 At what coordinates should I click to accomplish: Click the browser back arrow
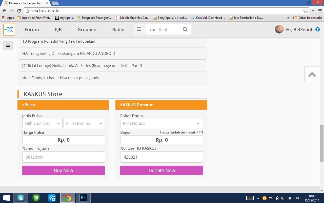pos(4,11)
